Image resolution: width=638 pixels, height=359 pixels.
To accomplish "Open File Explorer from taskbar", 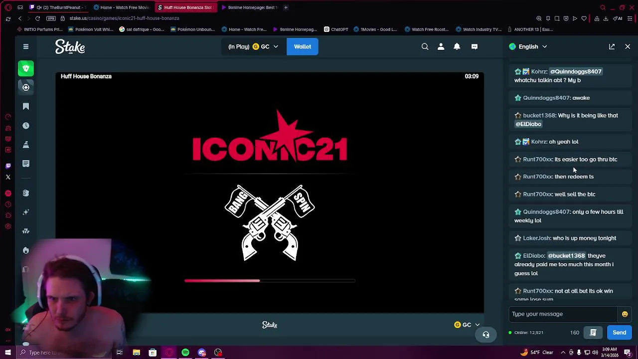I will (x=136, y=353).
